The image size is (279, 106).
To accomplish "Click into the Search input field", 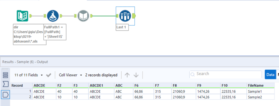I will [226, 74].
